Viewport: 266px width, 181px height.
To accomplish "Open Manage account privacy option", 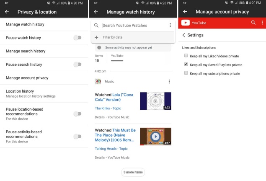I will tap(44, 78).
